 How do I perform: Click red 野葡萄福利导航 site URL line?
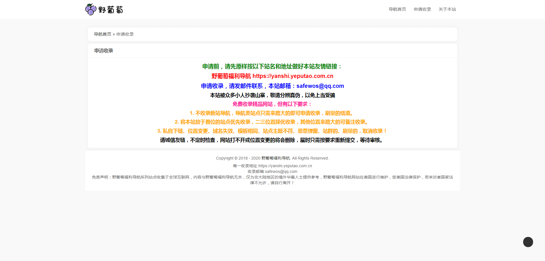[x=272, y=76]
